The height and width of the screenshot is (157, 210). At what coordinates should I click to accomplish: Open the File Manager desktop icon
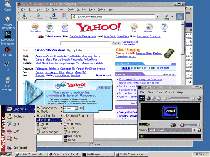[x=7, y=84]
